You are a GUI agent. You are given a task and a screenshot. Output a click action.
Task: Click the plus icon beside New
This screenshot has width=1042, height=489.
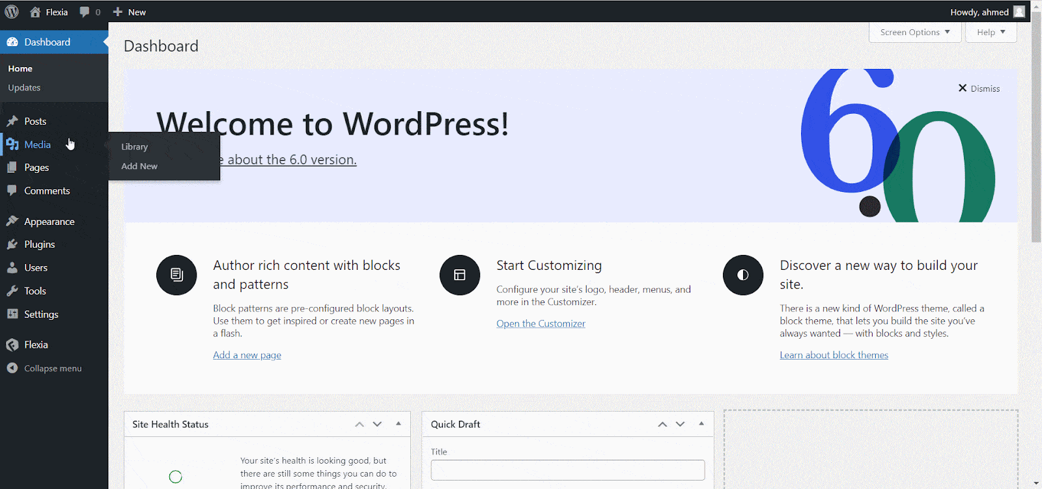(118, 12)
